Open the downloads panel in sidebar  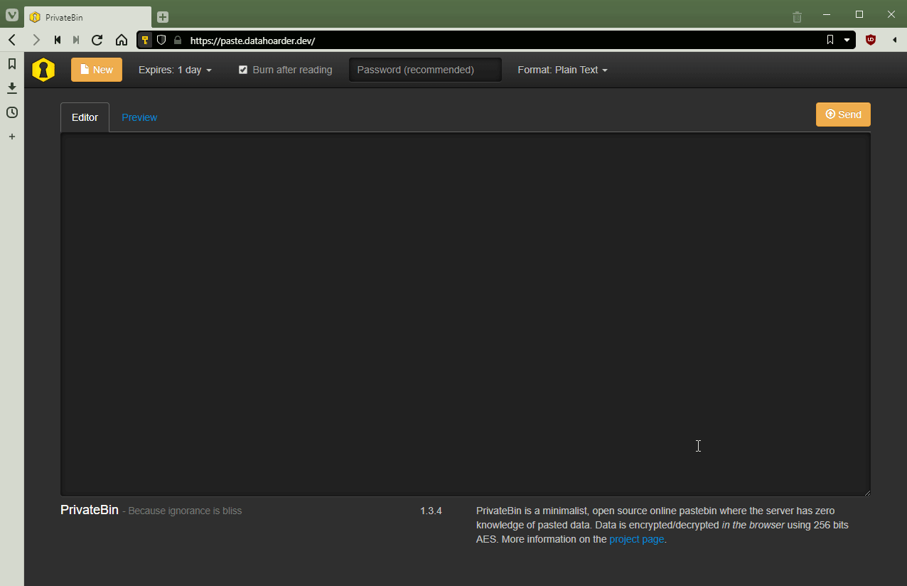tap(12, 88)
